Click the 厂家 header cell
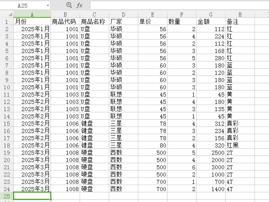 [123, 21]
